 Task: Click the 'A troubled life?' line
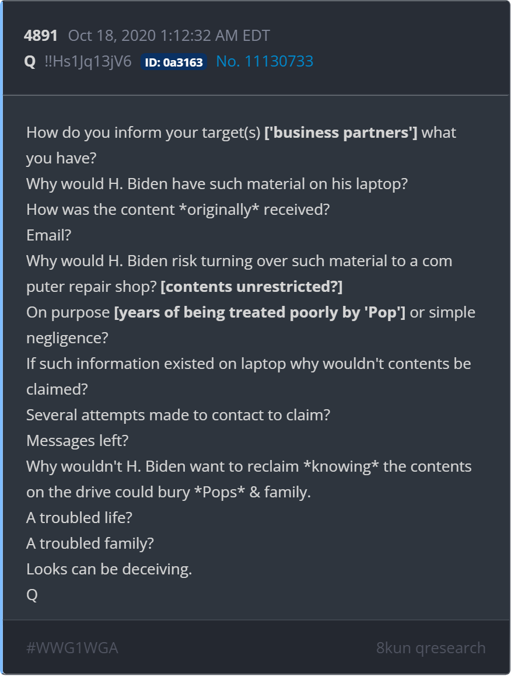click(79, 518)
